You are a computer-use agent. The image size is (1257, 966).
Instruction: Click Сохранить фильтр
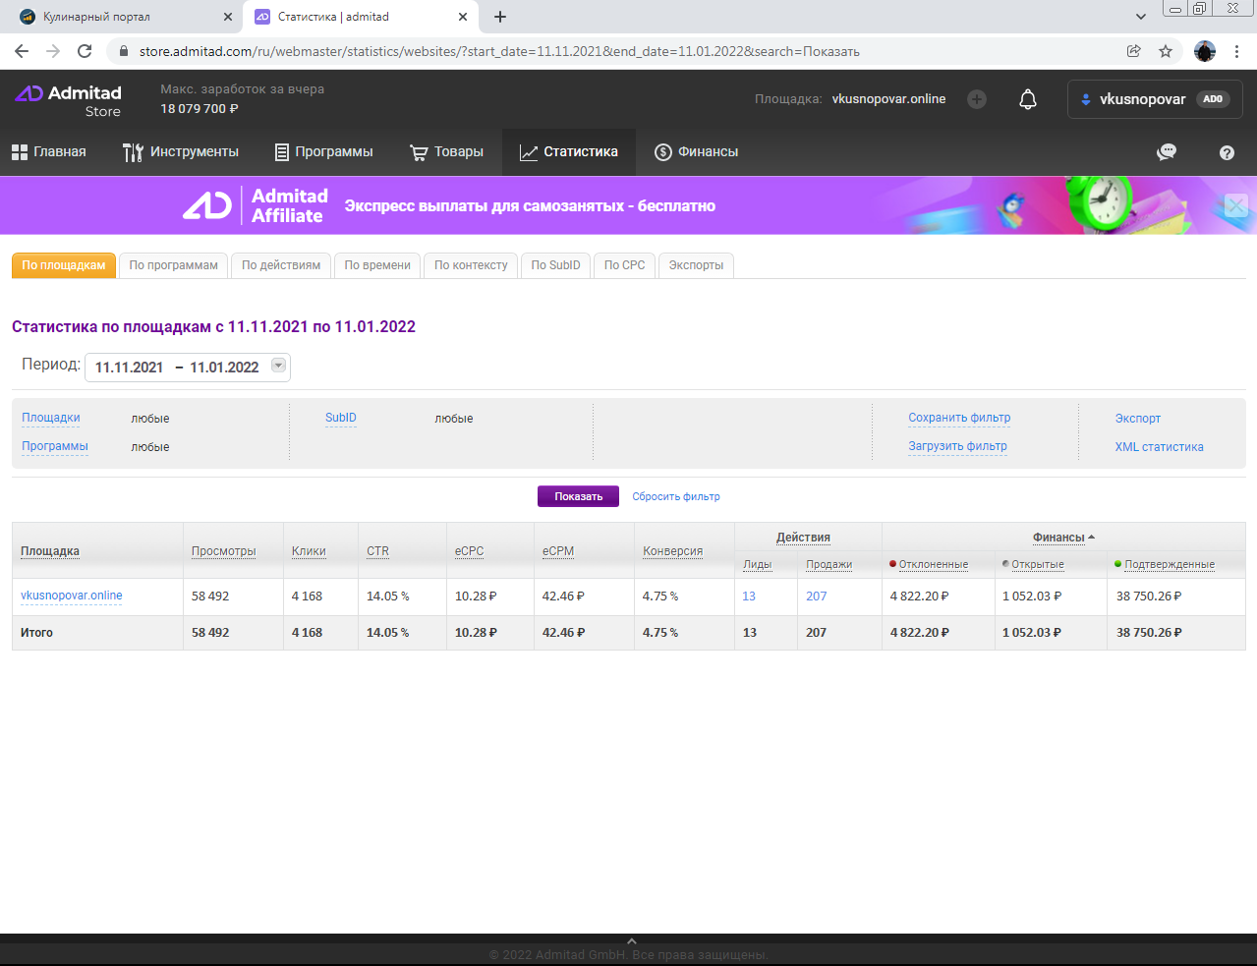959,418
